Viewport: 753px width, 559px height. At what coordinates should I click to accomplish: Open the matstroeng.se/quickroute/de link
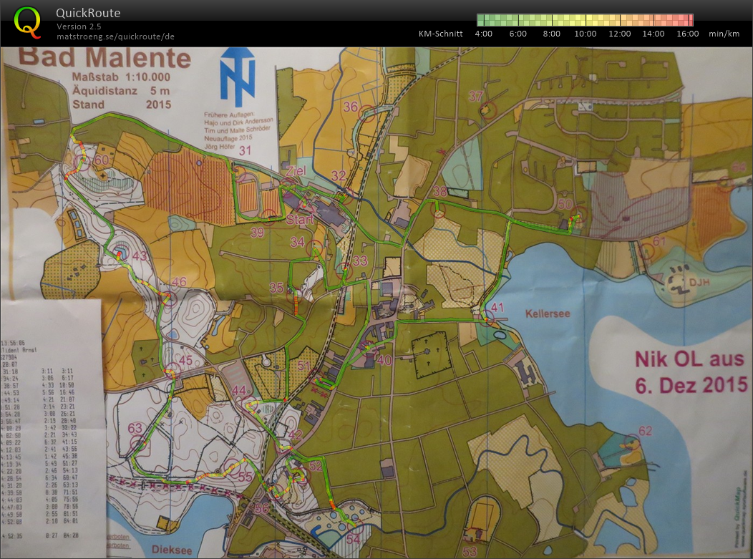[x=117, y=35]
